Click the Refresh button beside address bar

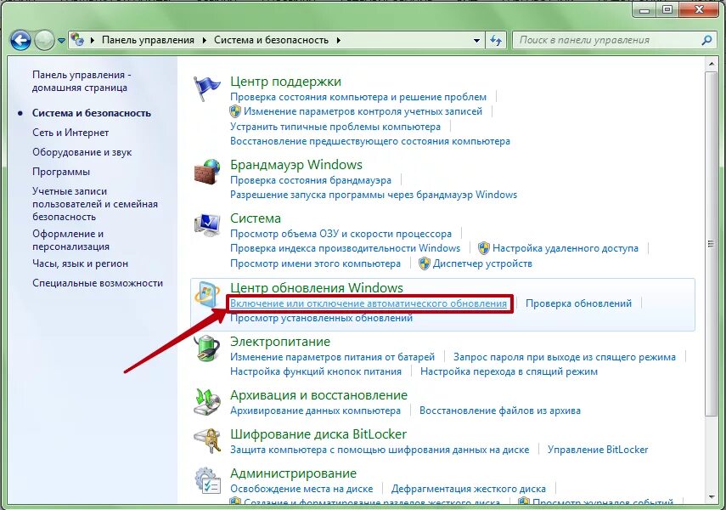point(496,40)
